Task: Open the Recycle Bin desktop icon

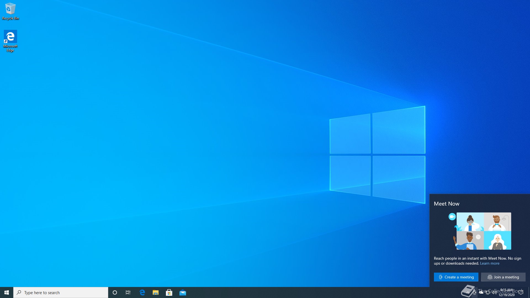Action: (x=10, y=11)
